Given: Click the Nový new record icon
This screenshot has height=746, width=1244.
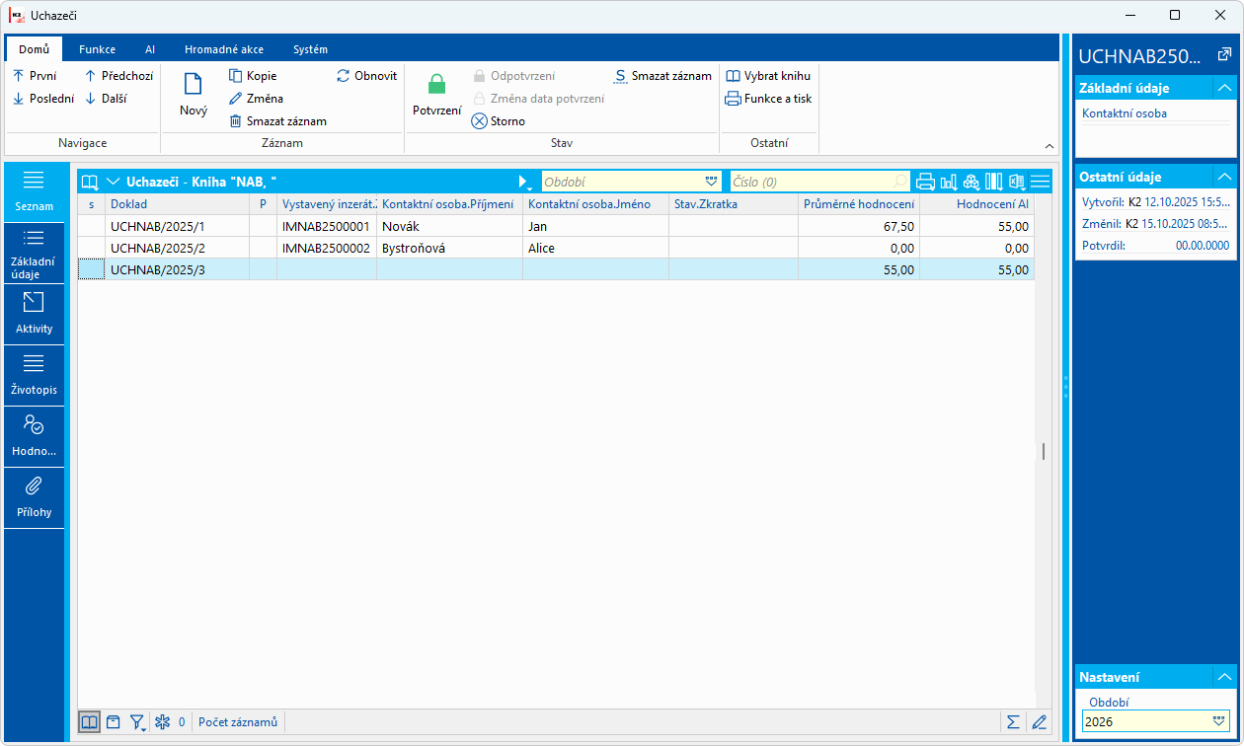Looking at the screenshot, I should (x=194, y=84).
